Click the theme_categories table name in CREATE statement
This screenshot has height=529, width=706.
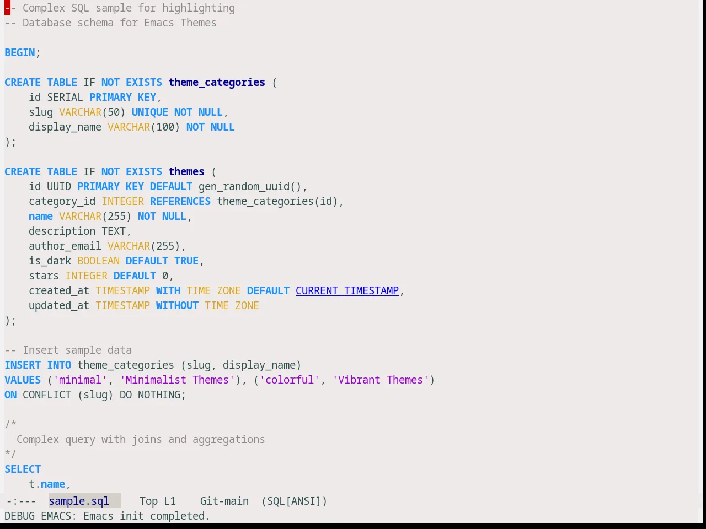pos(217,82)
